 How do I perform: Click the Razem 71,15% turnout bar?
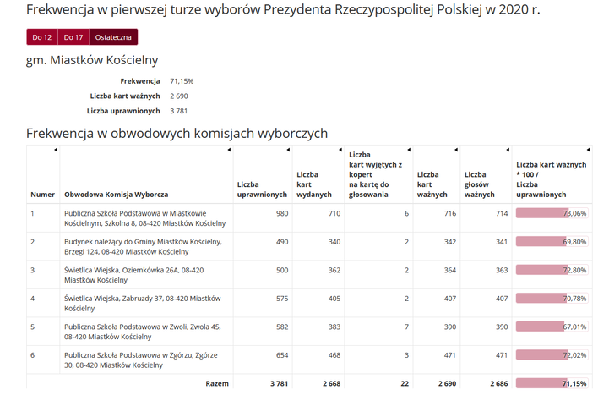pyautogui.click(x=552, y=383)
